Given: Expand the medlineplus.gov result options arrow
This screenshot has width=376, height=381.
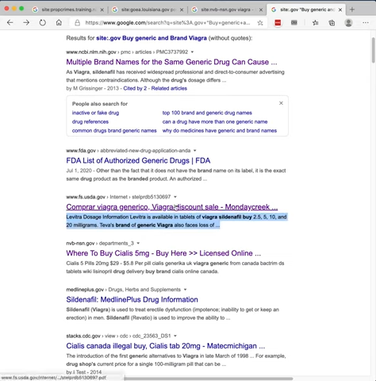Looking at the screenshot, I should tap(185, 290).
